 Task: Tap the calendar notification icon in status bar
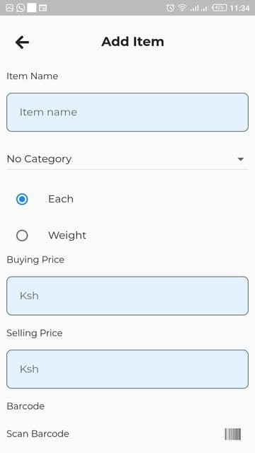(x=42, y=8)
